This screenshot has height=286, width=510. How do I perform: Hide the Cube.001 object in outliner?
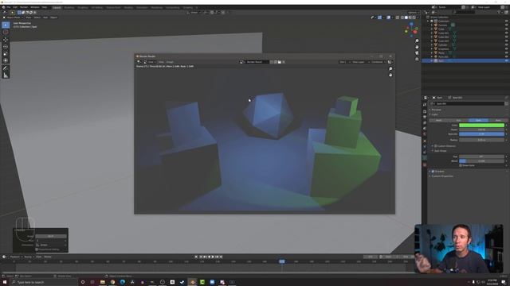click(x=507, y=33)
